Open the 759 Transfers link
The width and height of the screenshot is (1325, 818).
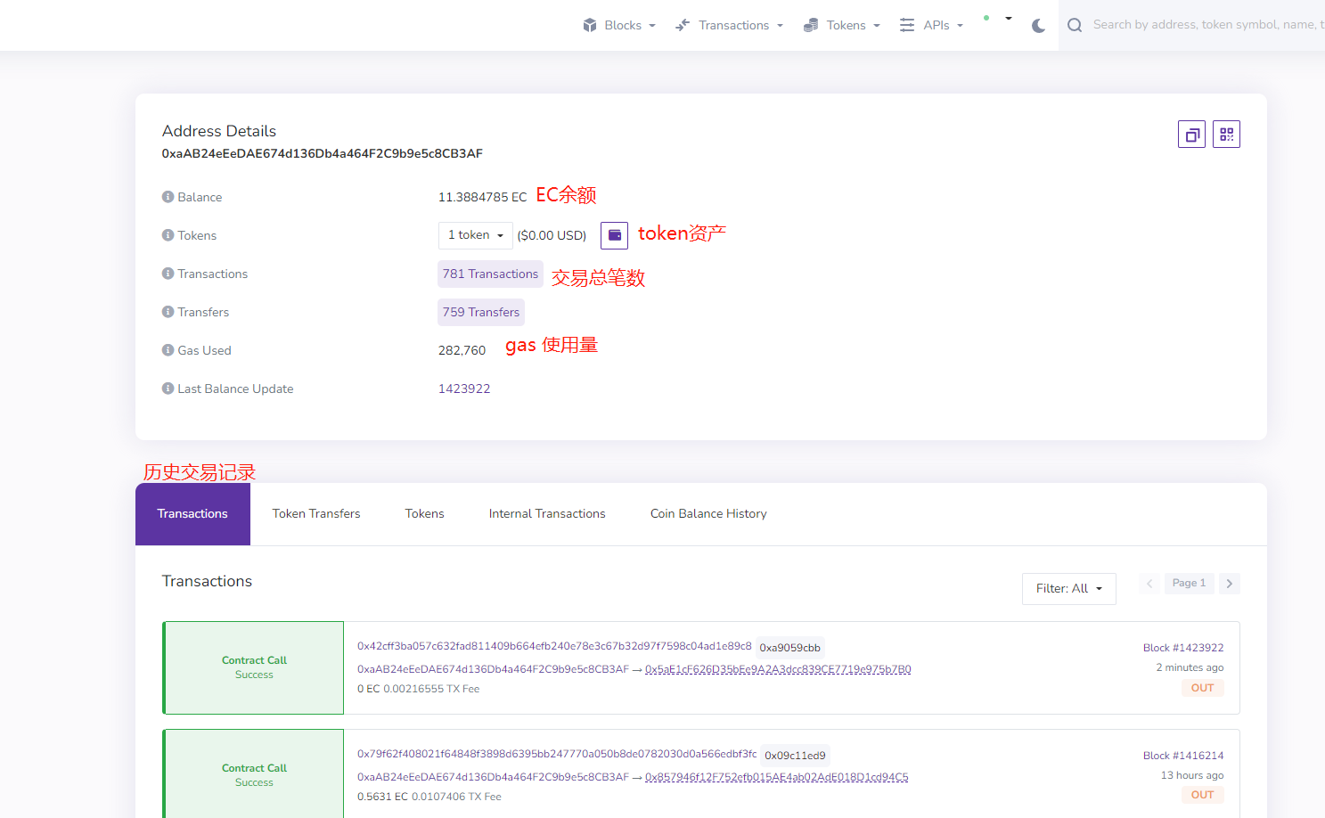[481, 312]
